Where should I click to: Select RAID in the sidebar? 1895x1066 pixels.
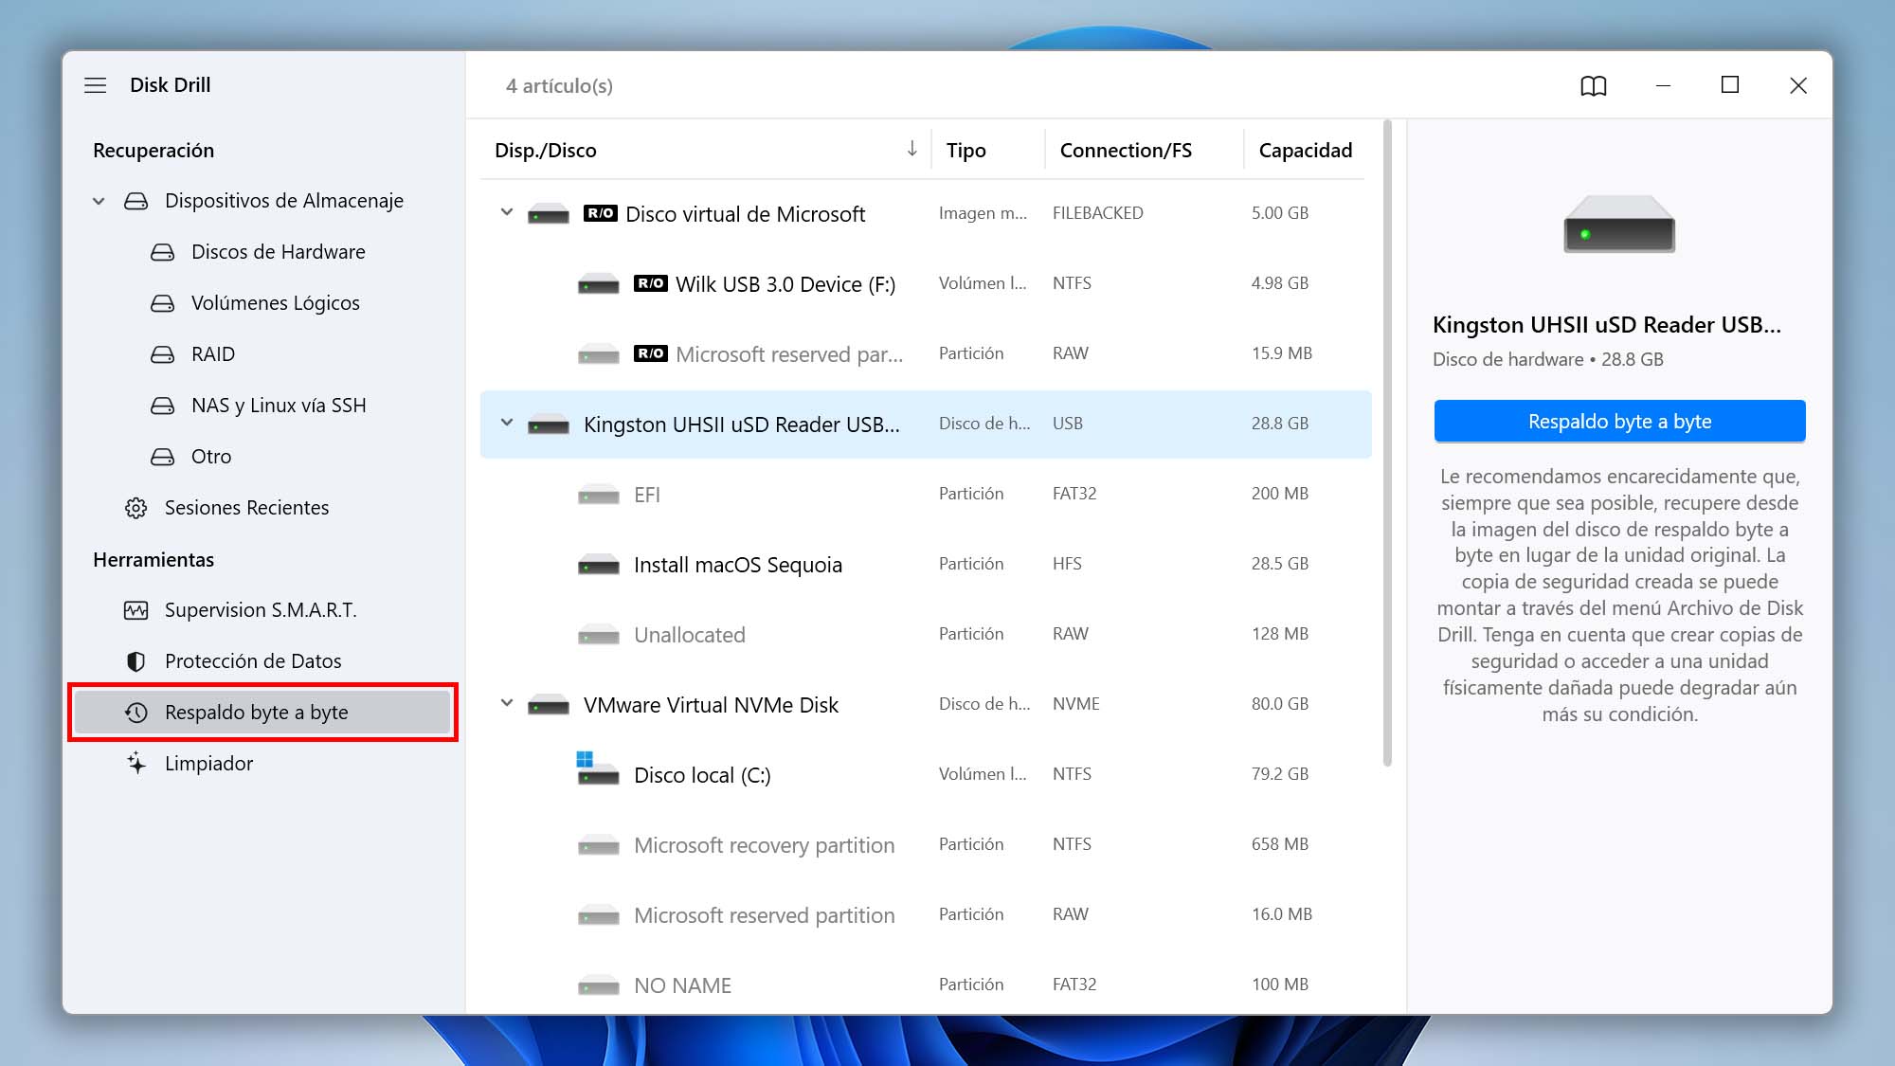(x=212, y=354)
